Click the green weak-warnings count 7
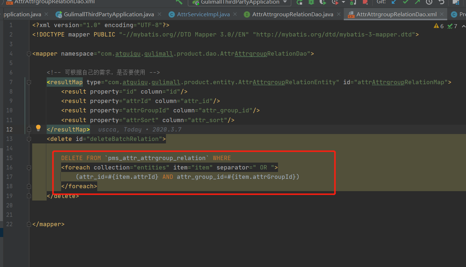466x267 pixels. 452,26
